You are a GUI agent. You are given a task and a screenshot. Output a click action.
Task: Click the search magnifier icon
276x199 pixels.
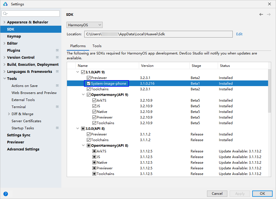point(5,14)
